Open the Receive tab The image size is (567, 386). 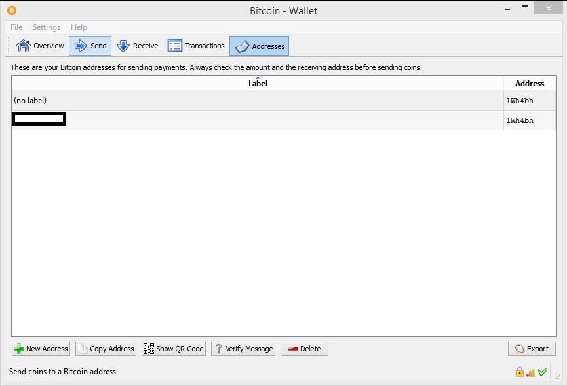[x=138, y=46]
